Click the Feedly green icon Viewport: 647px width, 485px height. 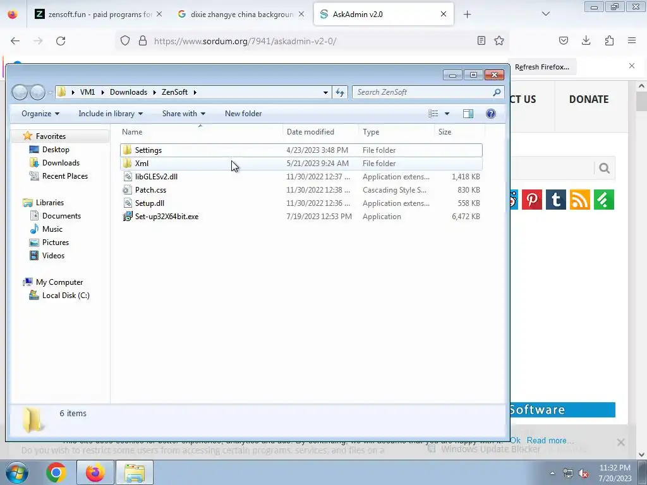(603, 200)
